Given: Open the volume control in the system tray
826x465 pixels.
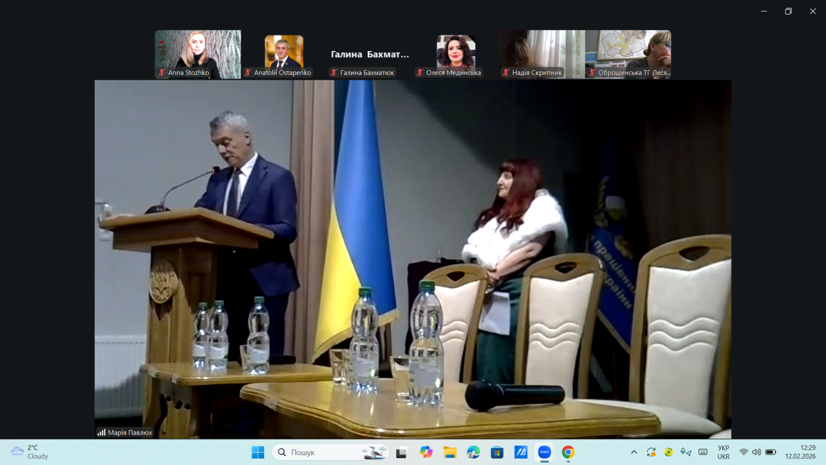Looking at the screenshot, I should 756,452.
